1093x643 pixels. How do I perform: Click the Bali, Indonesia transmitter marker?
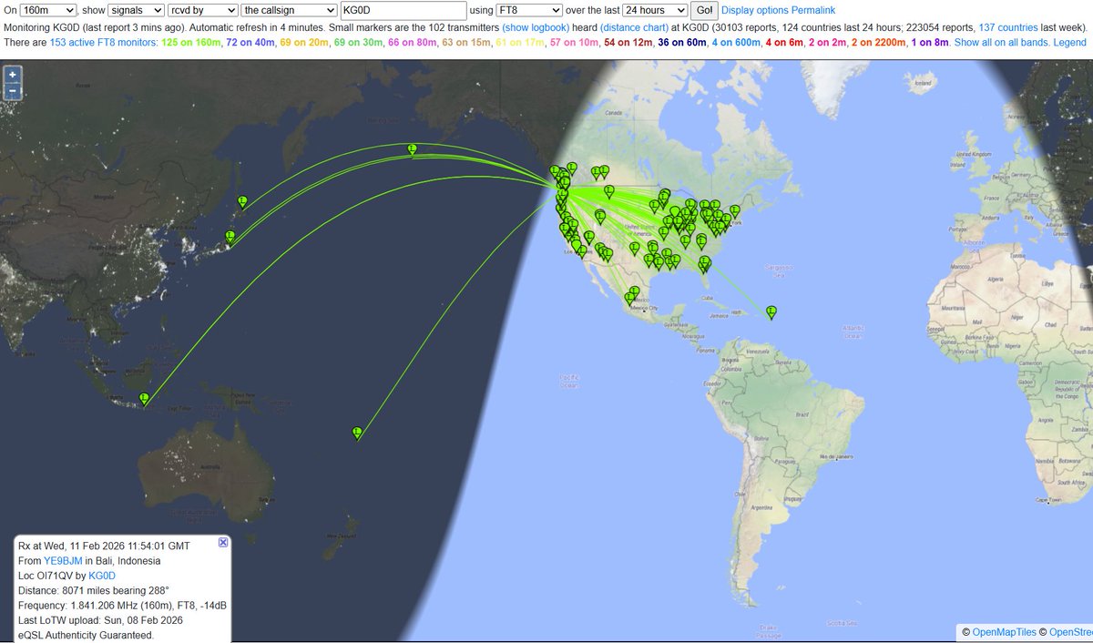144,398
